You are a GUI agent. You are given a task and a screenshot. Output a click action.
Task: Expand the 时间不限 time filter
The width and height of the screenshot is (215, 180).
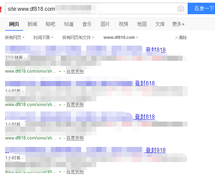coord(44,37)
